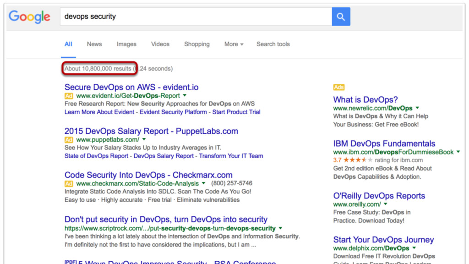Click the 'devops security' search box
This screenshot has height=264, width=469.
(196, 16)
